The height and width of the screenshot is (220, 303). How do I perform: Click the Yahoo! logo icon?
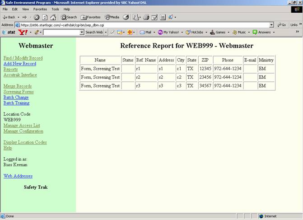(x=24, y=33)
